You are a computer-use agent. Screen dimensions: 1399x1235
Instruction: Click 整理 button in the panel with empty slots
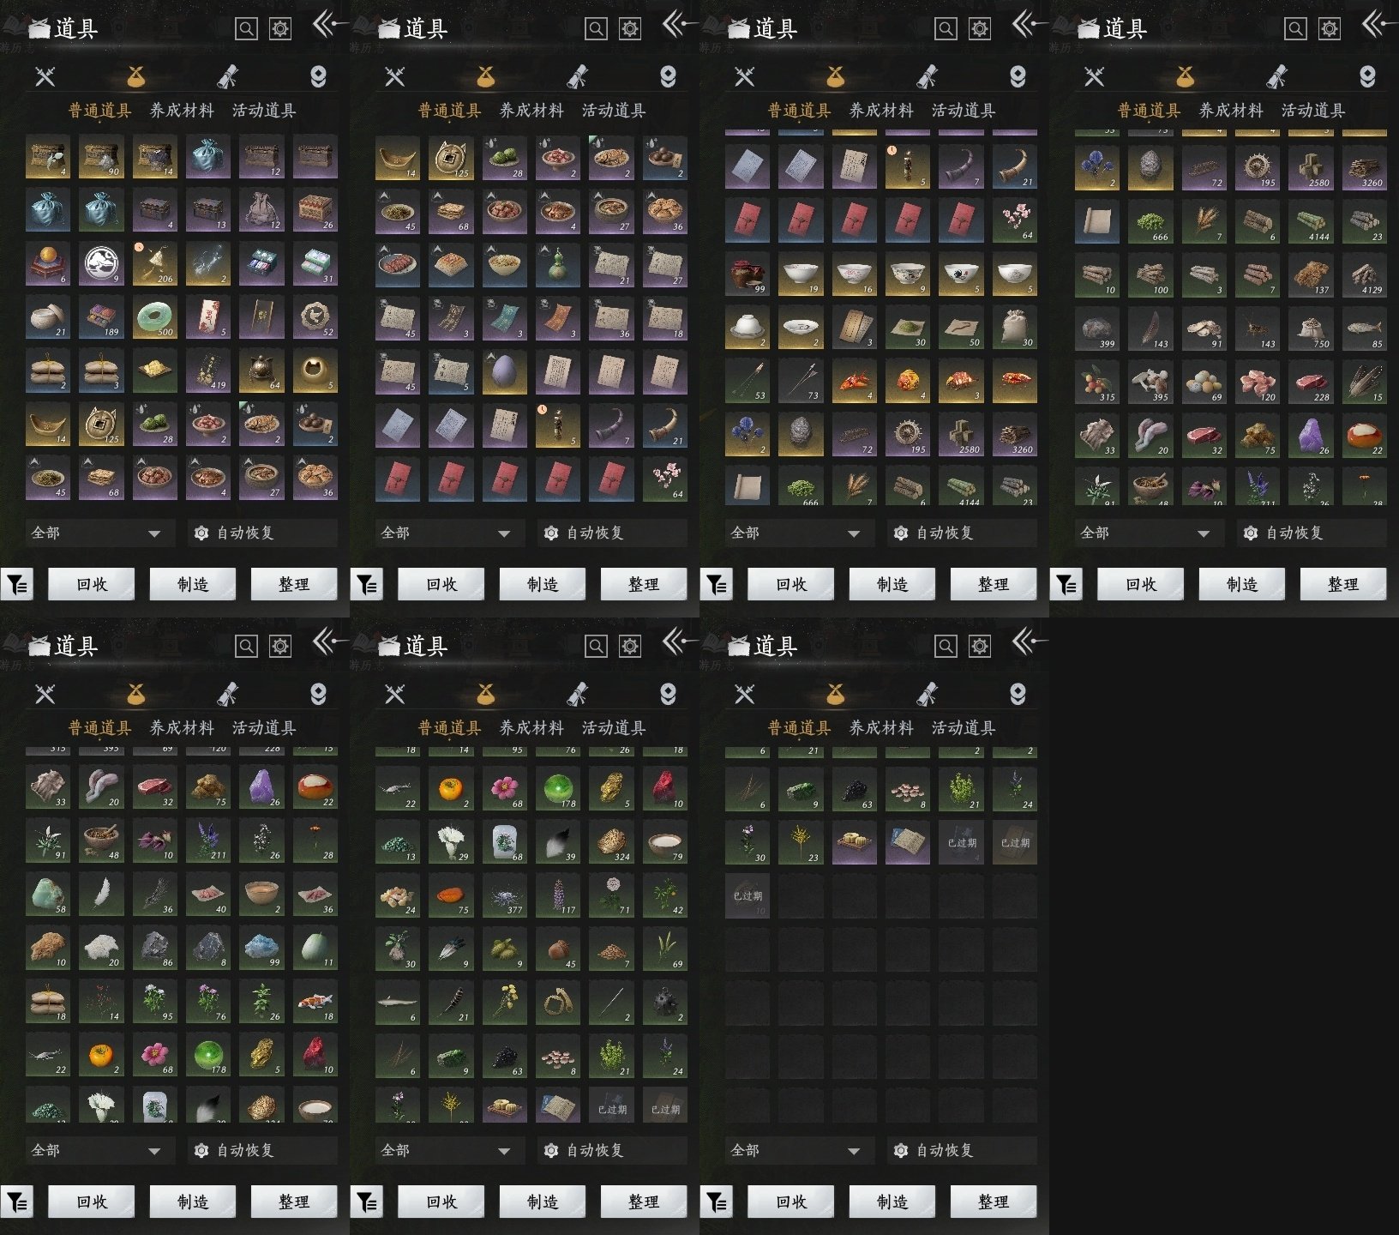coord(994,1202)
